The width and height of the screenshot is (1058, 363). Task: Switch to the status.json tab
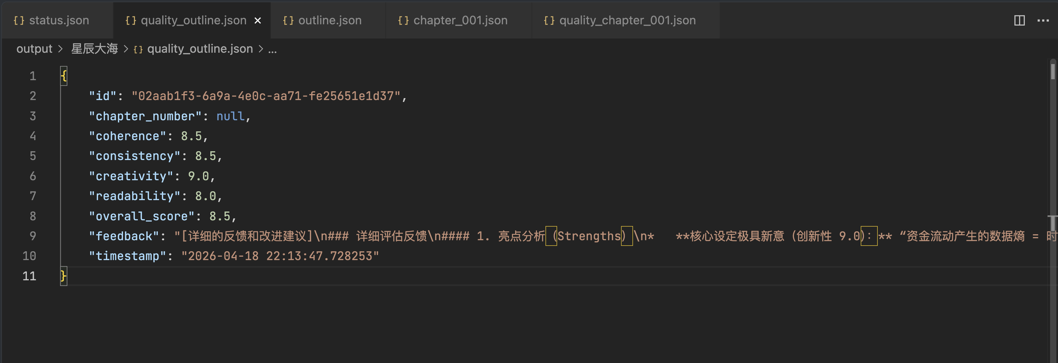click(59, 21)
